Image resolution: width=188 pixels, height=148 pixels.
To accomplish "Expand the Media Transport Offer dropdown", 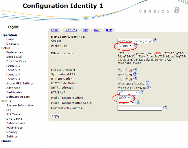I will tap(125, 98).
